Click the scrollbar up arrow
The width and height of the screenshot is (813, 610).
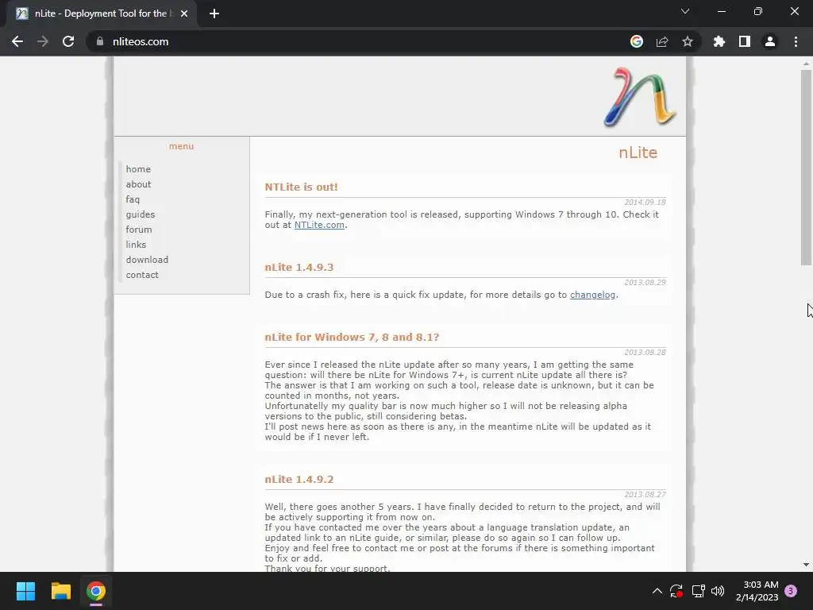806,64
